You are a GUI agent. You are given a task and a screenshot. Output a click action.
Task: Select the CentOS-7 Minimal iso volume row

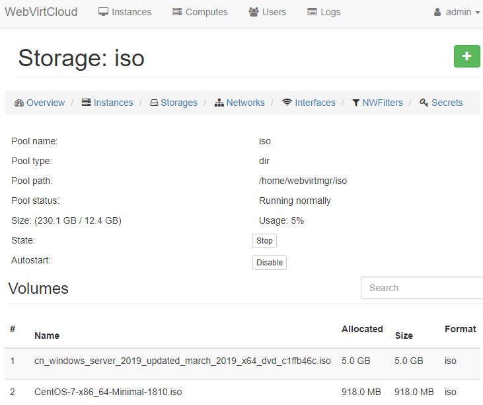coord(242,392)
